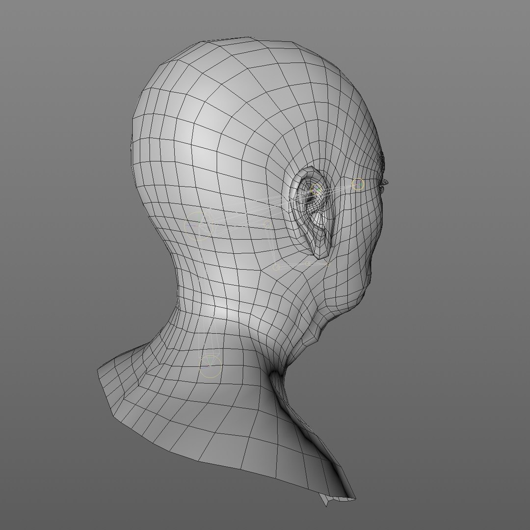530x530 pixels.
Task: Click the ear geometry on the head mesh
Action: [x=312, y=212]
